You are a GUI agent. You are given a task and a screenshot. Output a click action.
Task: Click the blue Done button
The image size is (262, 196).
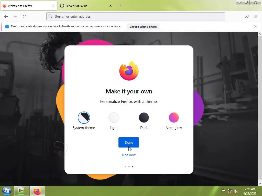[x=129, y=142]
